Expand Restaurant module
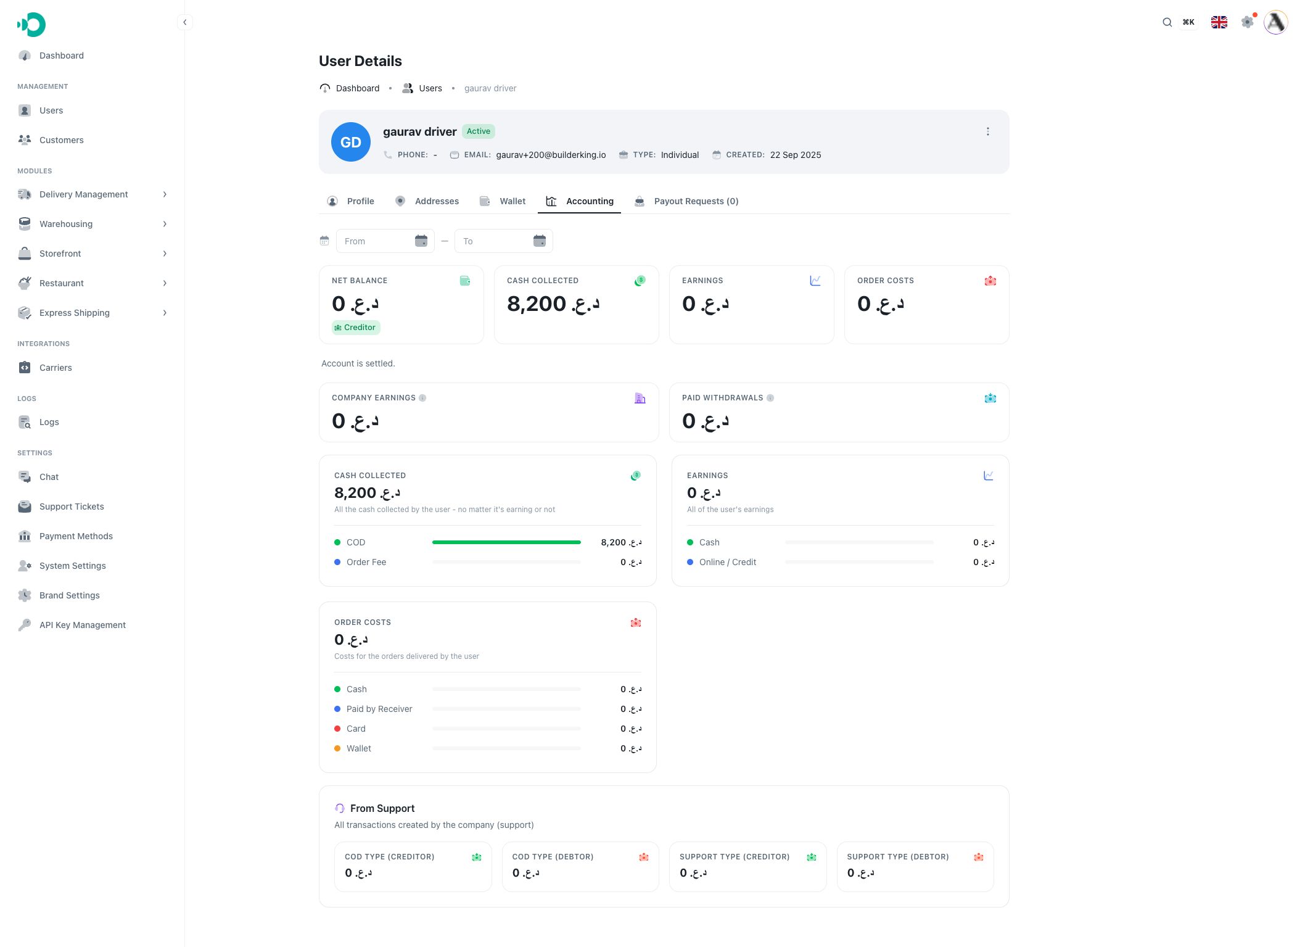 pos(93,283)
